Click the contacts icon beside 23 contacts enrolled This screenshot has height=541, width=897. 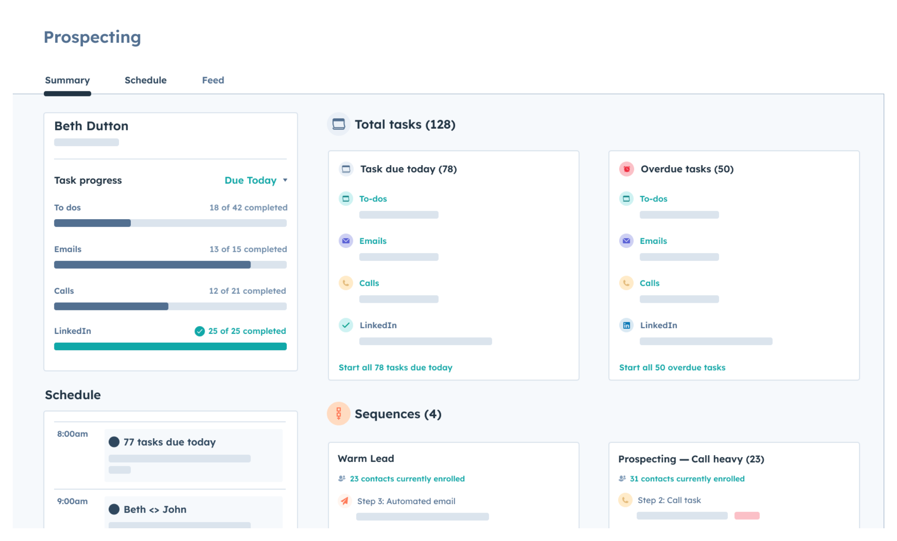pos(341,478)
